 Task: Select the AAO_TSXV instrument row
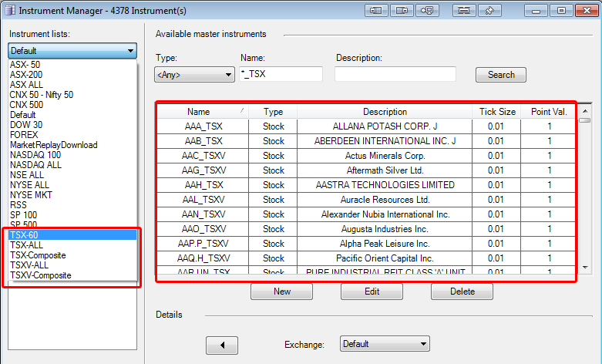(366, 229)
